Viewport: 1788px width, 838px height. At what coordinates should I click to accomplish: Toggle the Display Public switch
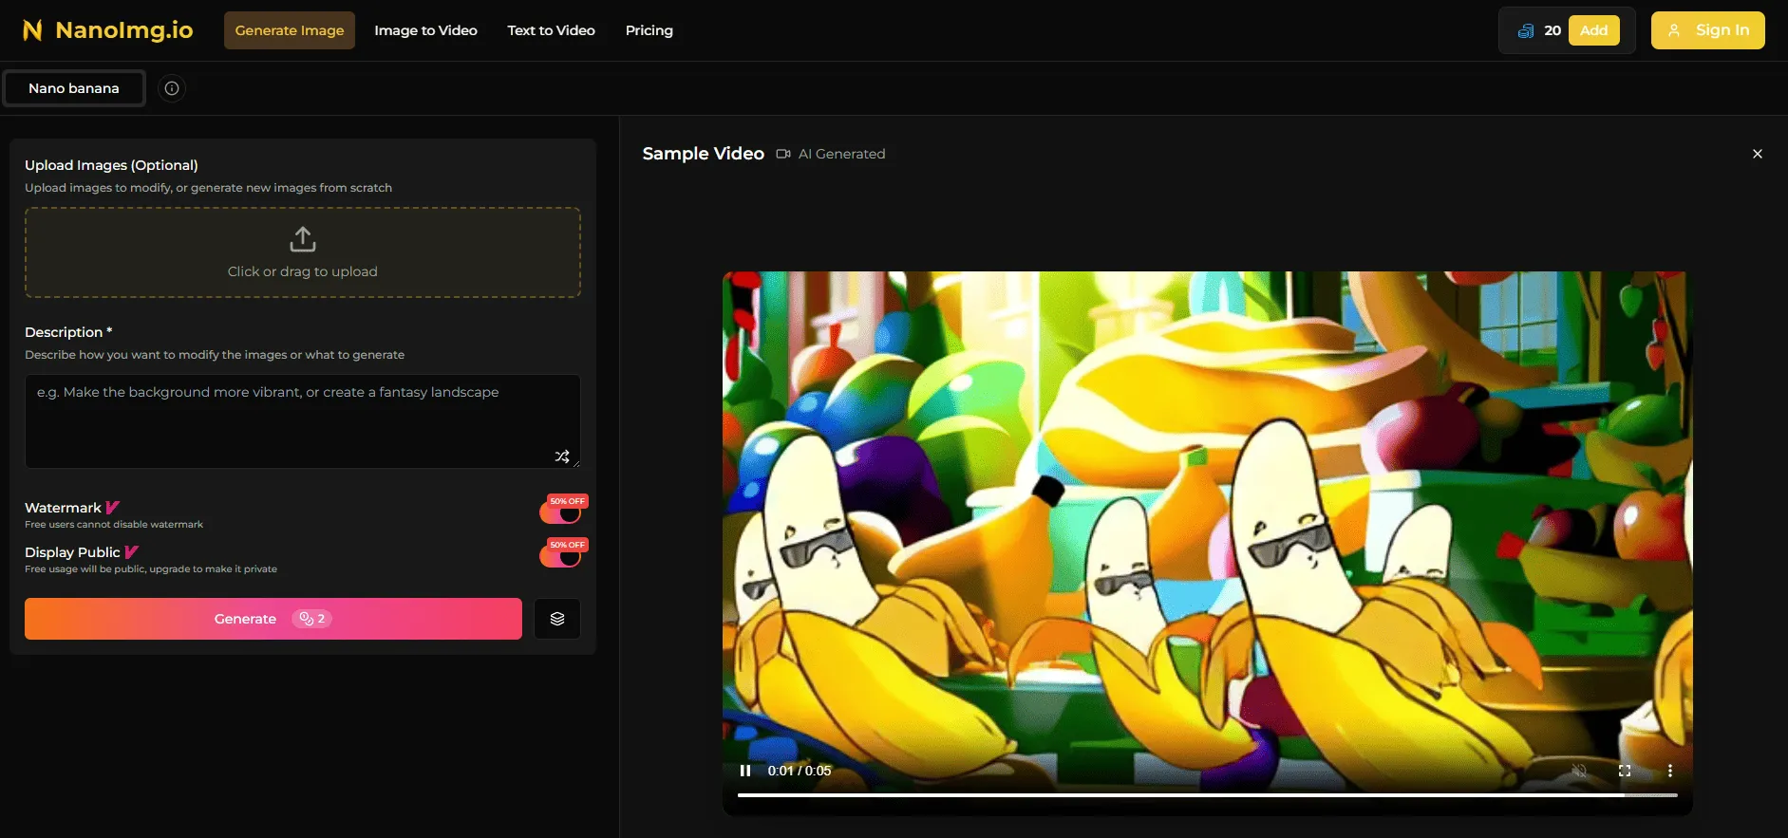[561, 556]
